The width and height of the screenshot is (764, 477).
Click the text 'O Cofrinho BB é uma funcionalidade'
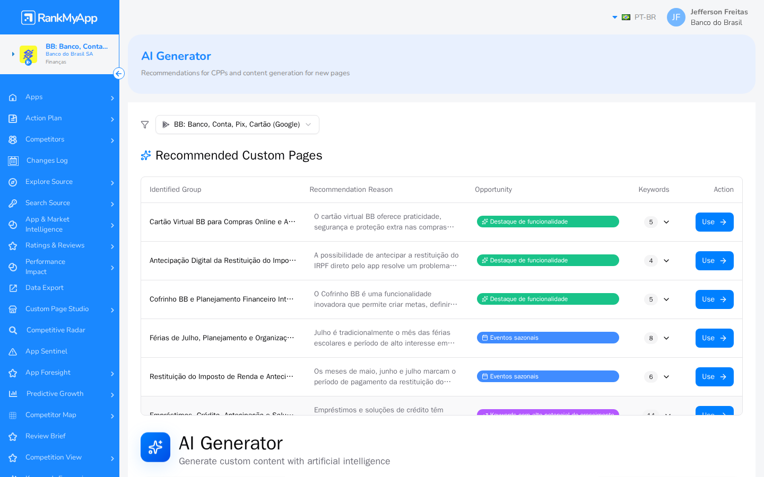click(x=372, y=294)
